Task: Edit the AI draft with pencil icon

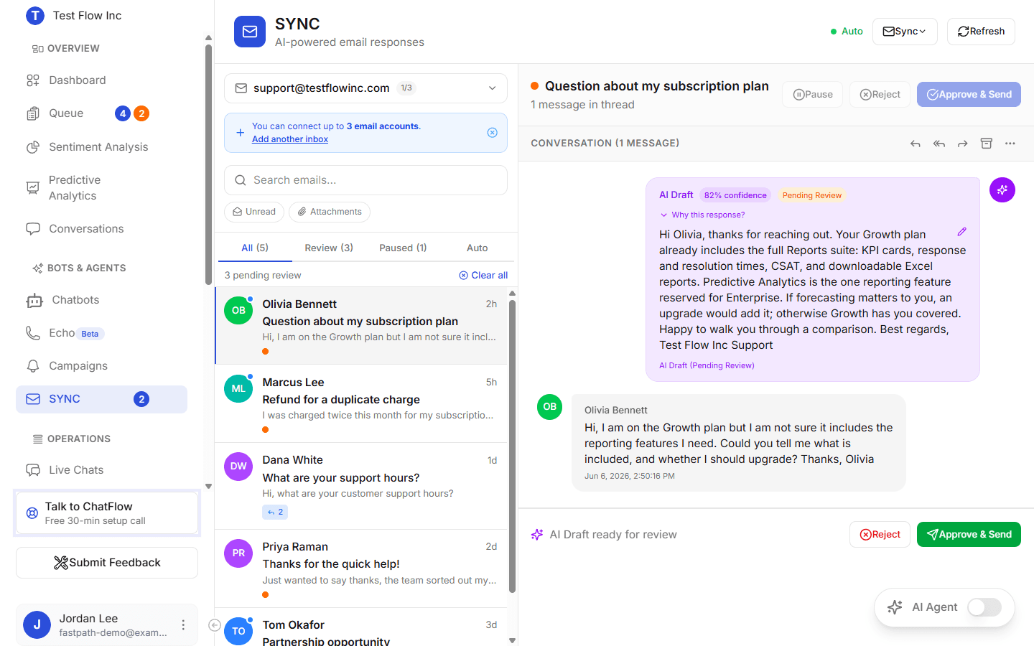Action: coord(961,232)
